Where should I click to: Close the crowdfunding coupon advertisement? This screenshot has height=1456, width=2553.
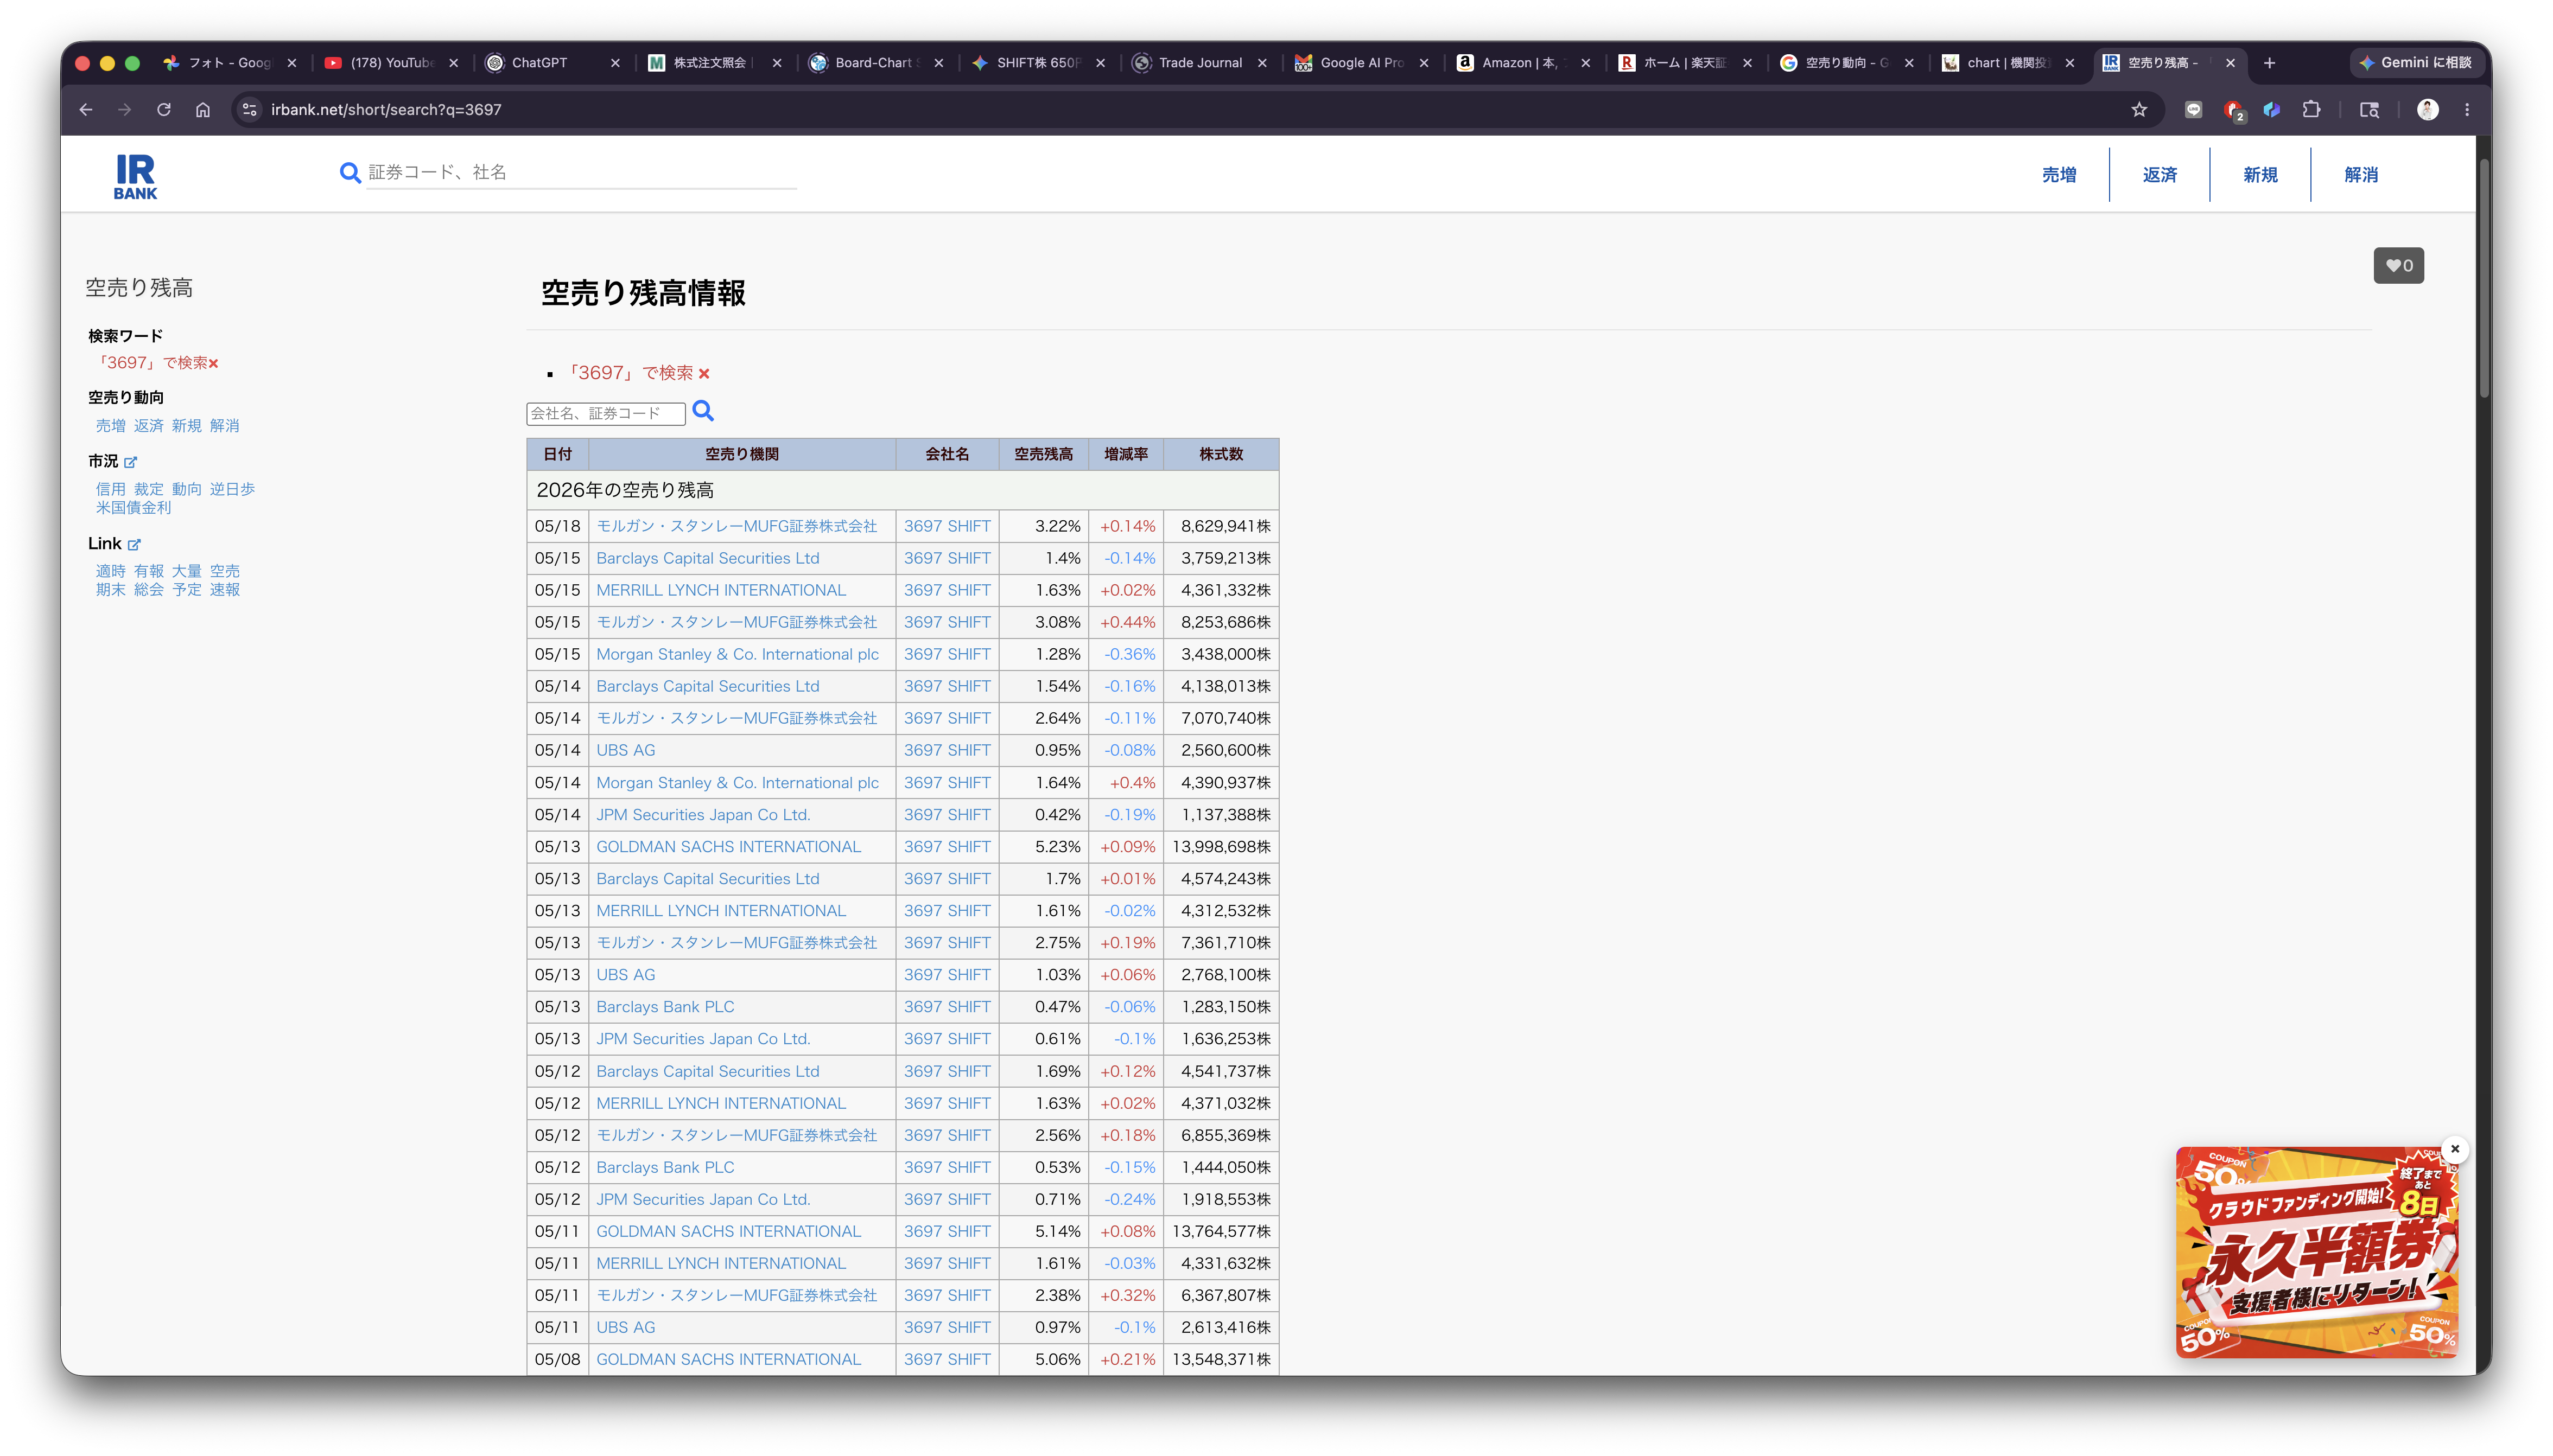(2455, 1149)
